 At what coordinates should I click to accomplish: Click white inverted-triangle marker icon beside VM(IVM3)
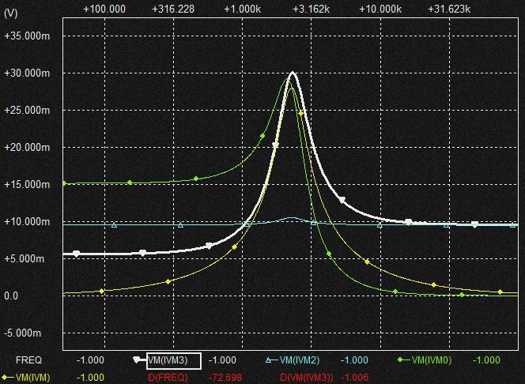coord(140,360)
